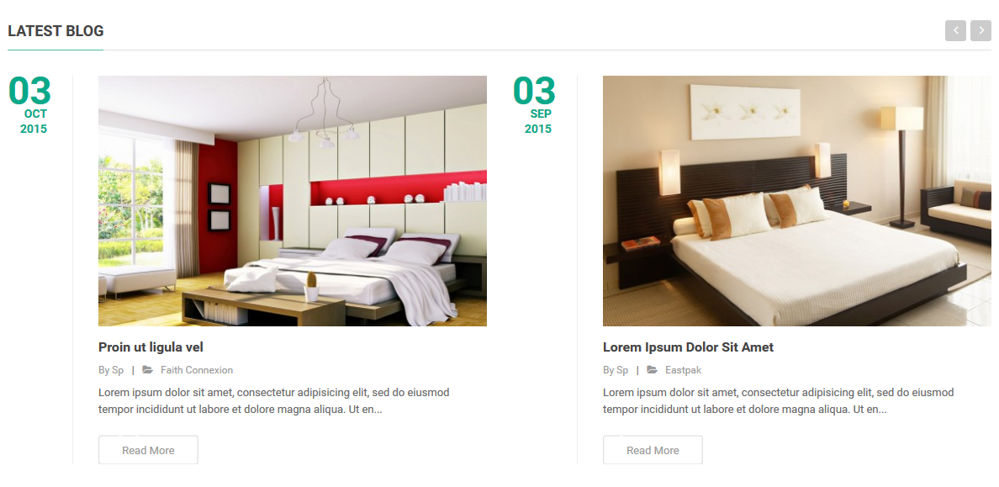Image resolution: width=999 pixels, height=487 pixels.
Task: Click Read More under Lorem Ipsum Dolor post
Action: [653, 450]
